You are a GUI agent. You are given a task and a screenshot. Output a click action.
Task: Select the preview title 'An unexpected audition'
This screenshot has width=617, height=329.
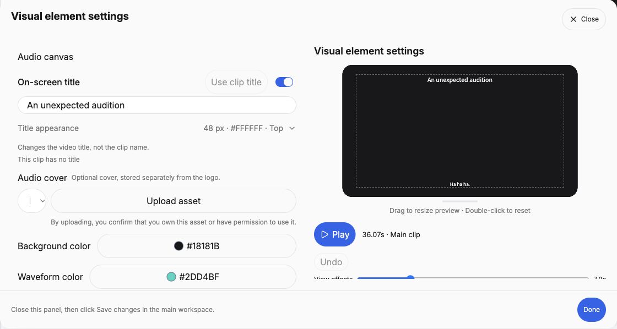459,80
